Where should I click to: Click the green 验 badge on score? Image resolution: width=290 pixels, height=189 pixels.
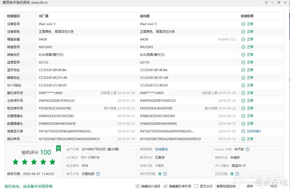(58, 148)
